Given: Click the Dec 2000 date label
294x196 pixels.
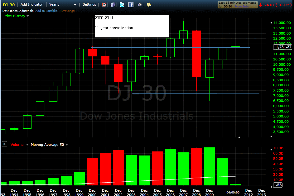Looking at the screenshot, I should point(92,193).
